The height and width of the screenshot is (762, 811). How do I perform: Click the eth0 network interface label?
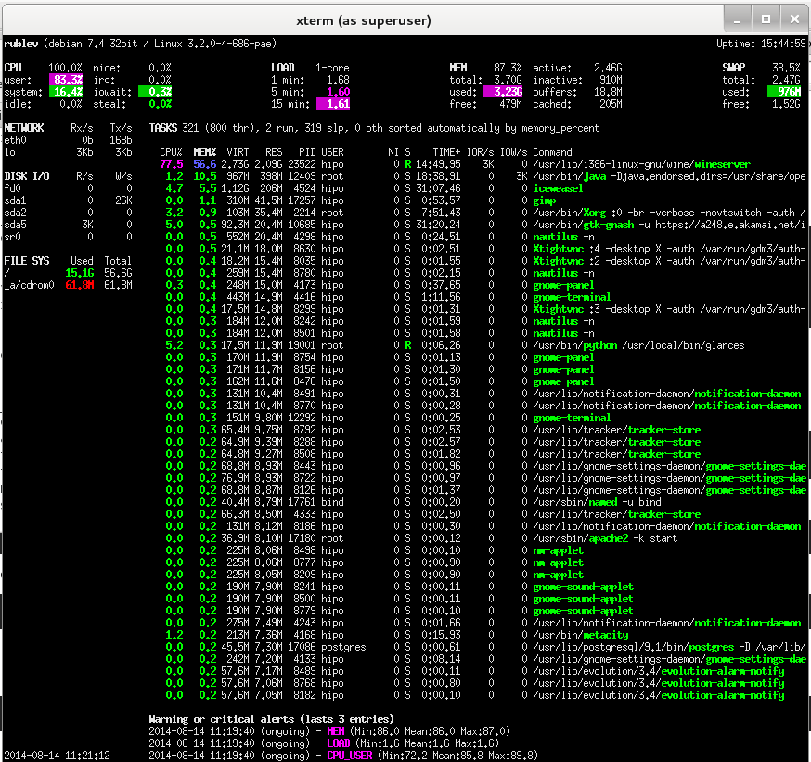[x=14, y=138]
